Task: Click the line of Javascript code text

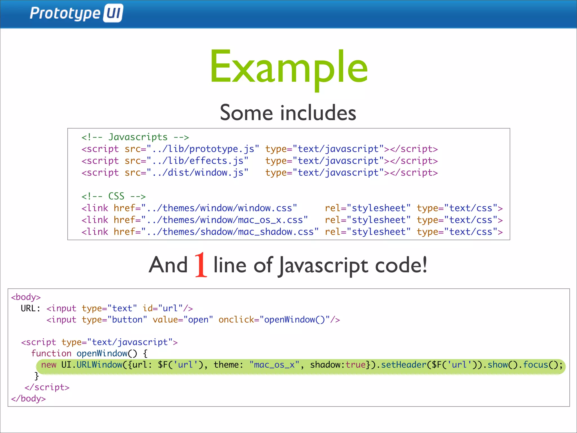Action: [x=320, y=265]
